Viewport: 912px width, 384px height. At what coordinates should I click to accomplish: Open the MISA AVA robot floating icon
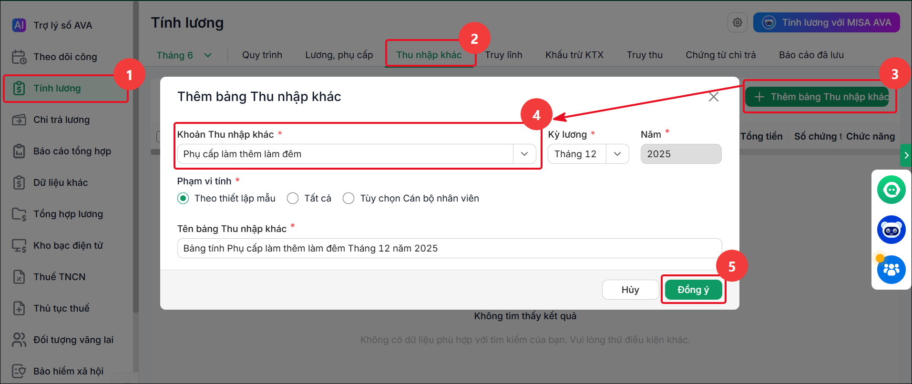tap(891, 230)
